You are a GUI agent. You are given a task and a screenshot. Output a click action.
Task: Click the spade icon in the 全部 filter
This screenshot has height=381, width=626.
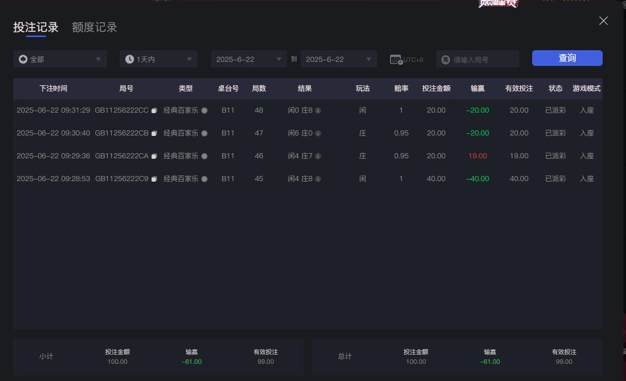(x=23, y=59)
